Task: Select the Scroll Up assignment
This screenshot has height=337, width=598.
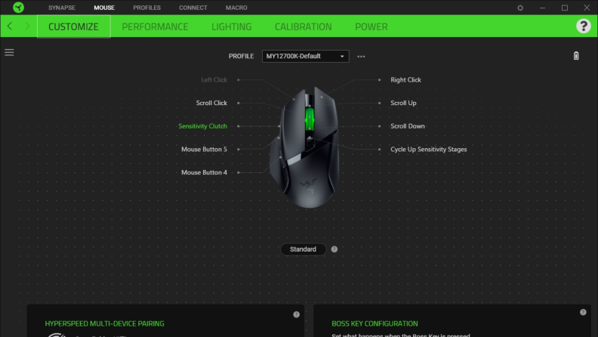Action: 403,103
